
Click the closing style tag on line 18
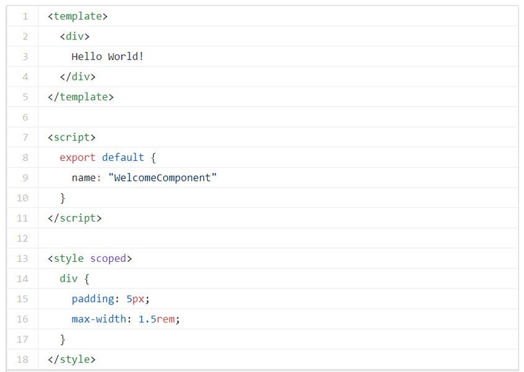tap(72, 359)
